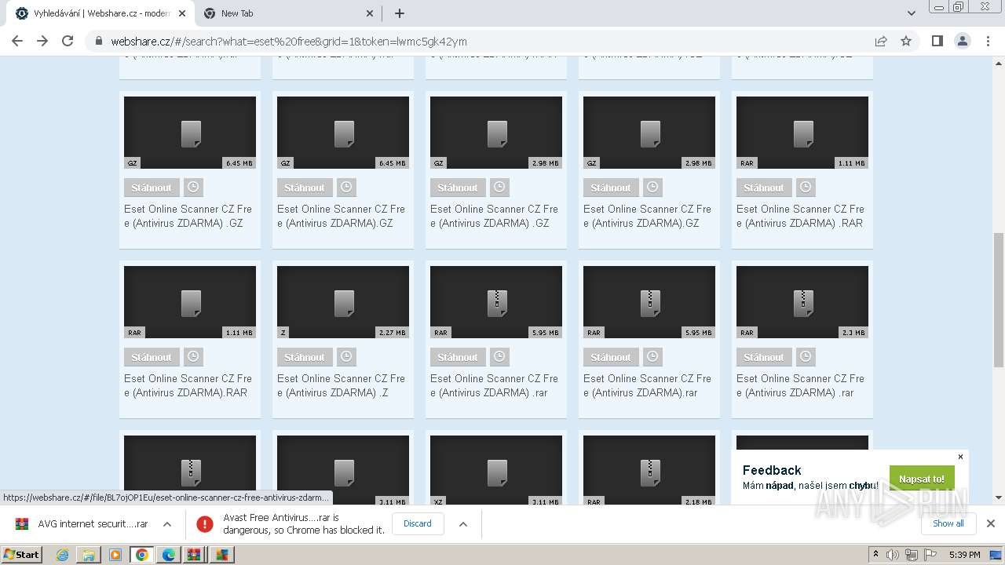Launch Internet Explorer from taskbar
The image size is (1005, 565).
[62, 555]
